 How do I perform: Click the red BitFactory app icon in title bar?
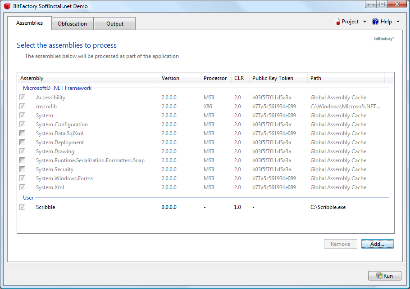(x=7, y=6)
